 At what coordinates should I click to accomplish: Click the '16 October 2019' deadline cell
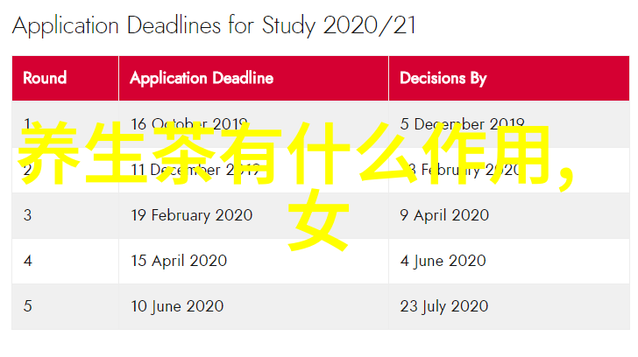[188, 123]
